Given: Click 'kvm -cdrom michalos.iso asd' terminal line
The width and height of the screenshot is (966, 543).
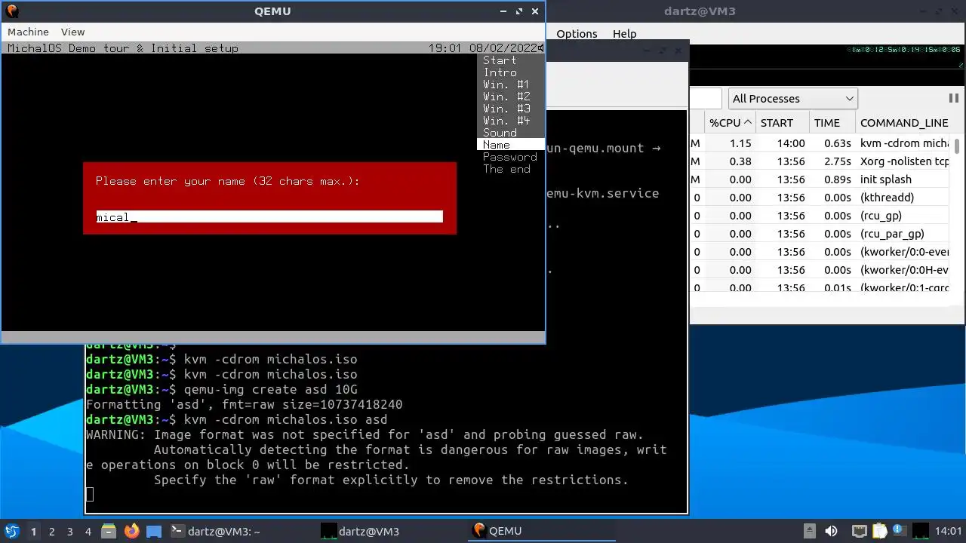Looking at the screenshot, I should point(237,419).
